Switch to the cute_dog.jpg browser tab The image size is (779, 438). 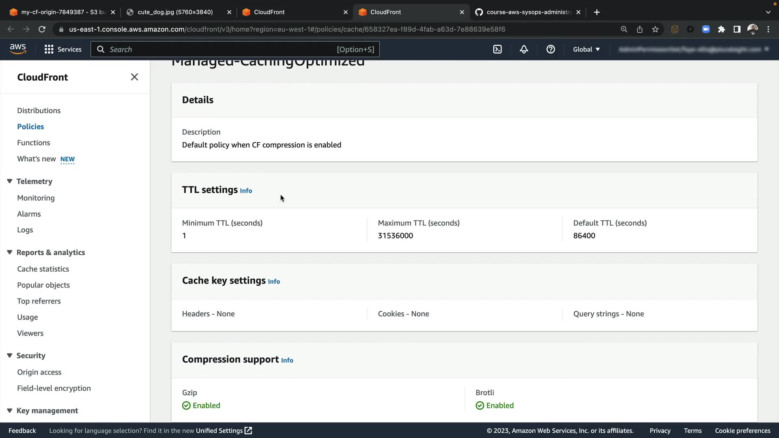click(x=175, y=12)
